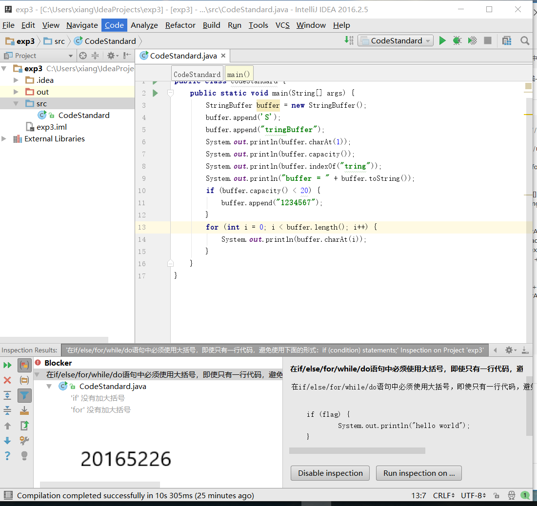The width and height of the screenshot is (537, 506).
Task: Collapse the src folder
Action: click(x=16, y=103)
